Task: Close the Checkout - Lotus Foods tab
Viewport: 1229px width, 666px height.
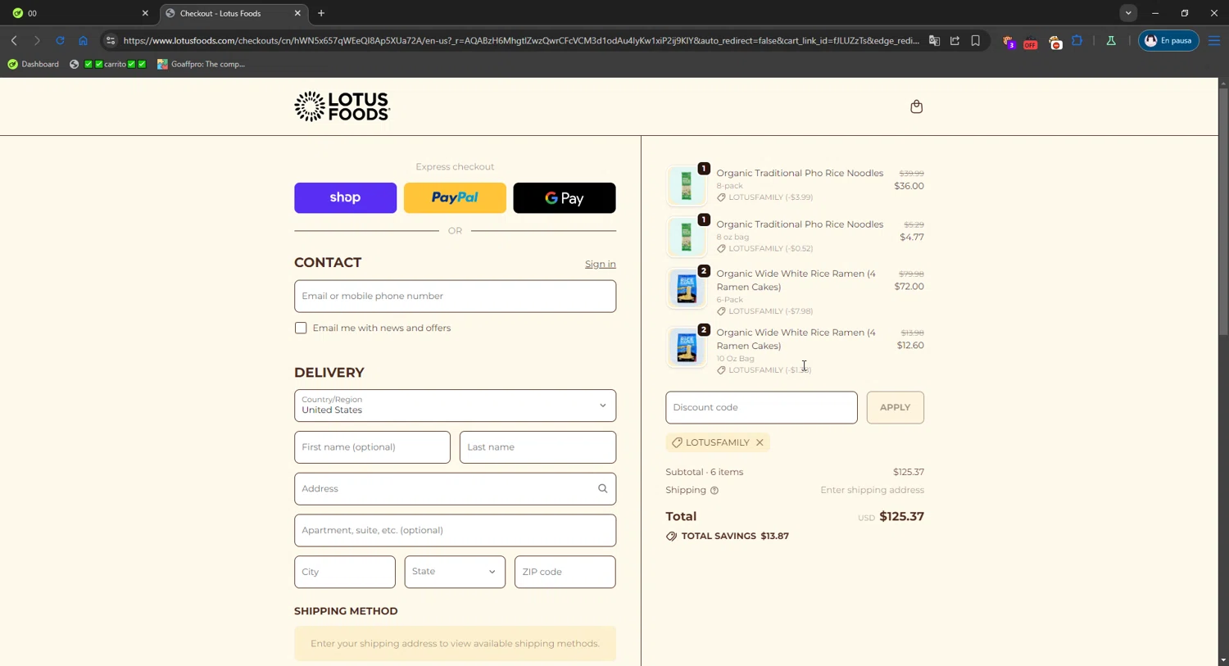Action: [x=297, y=13]
